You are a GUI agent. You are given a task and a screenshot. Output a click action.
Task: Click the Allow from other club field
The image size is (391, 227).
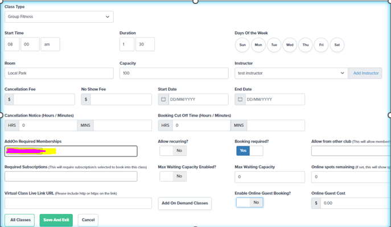coord(351,151)
